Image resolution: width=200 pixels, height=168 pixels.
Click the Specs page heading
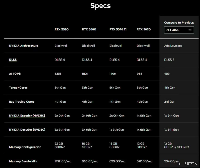point(100,6)
